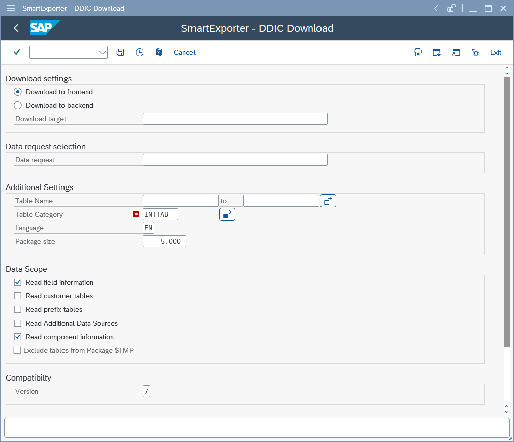Confirm with the green checkmark icon
This screenshot has height=442, width=514.
coord(17,52)
